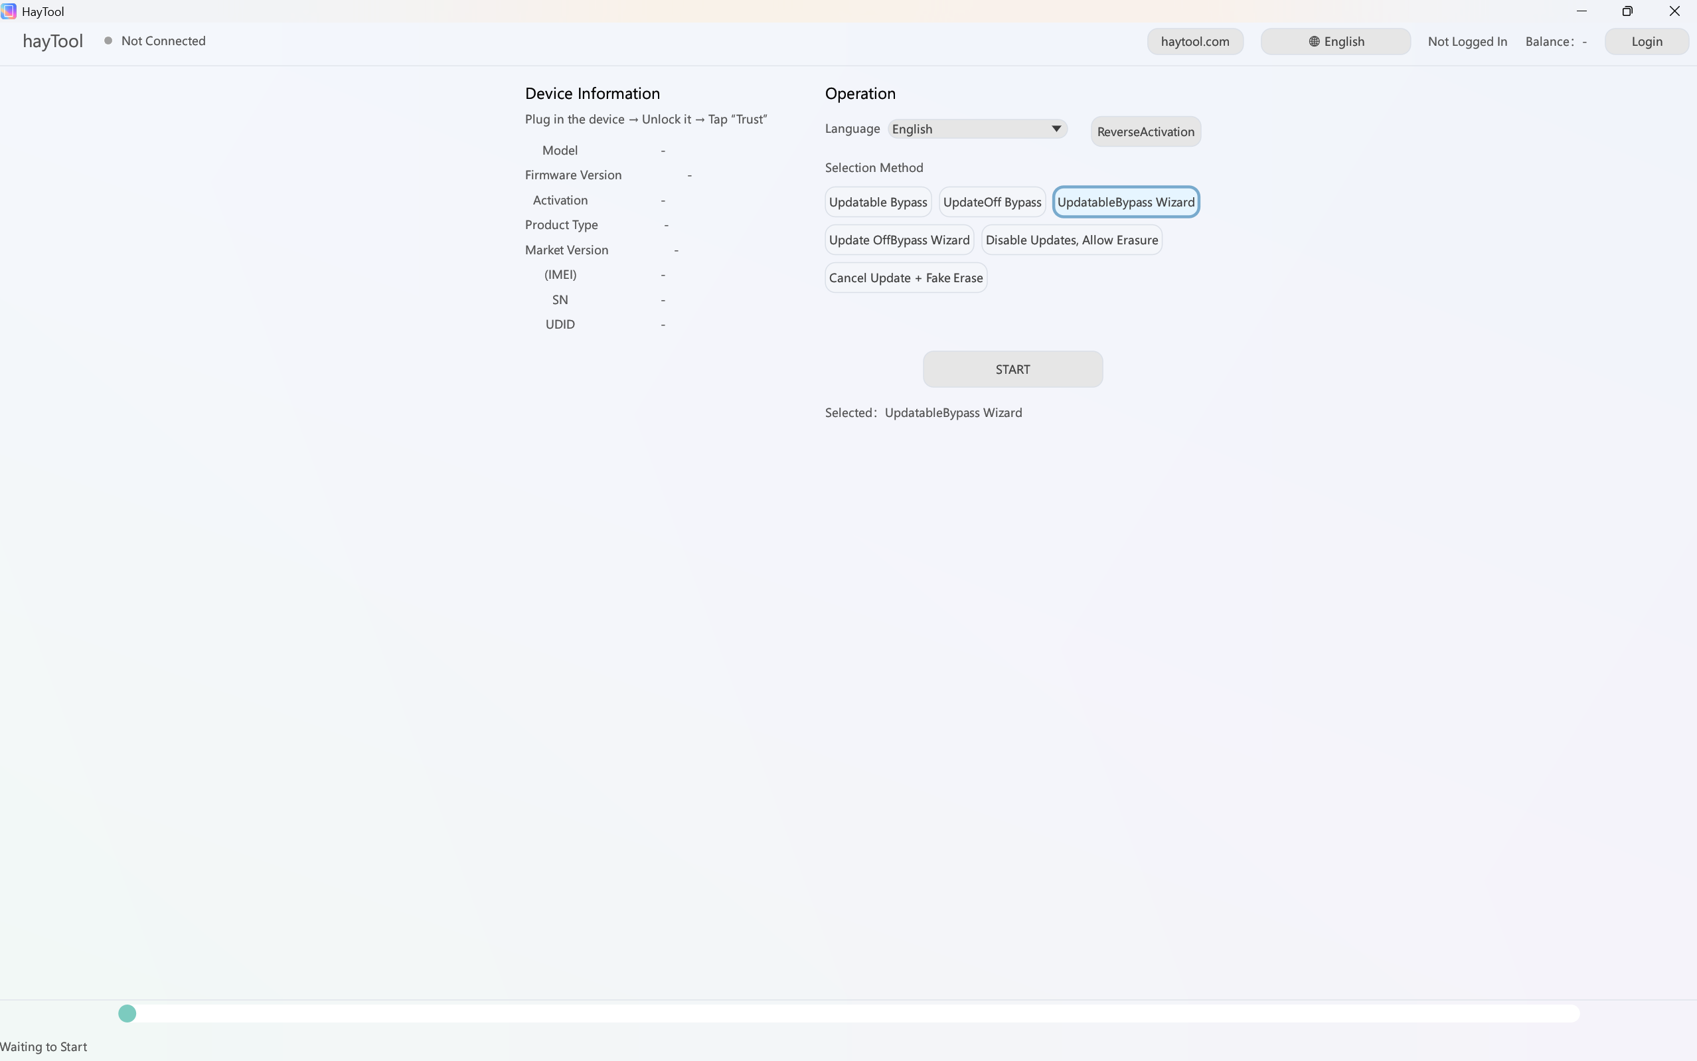Select Disable Updates, Allow Erasure
The image size is (1697, 1061).
click(x=1071, y=239)
